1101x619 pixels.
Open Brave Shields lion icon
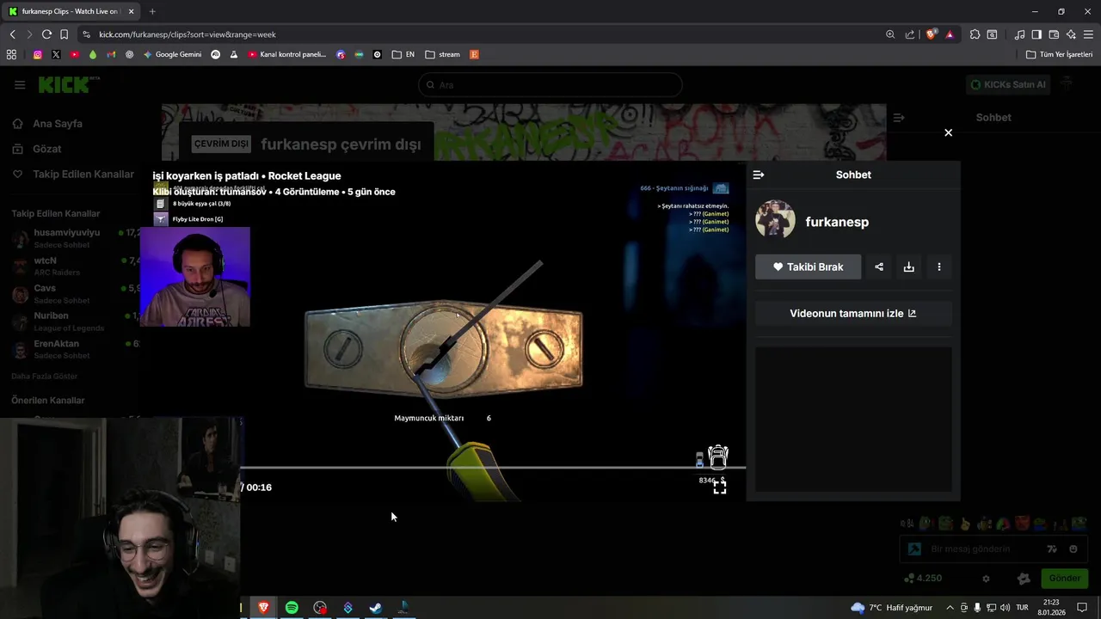(x=932, y=34)
